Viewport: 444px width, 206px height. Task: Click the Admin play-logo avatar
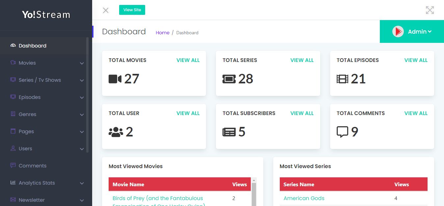398,32
